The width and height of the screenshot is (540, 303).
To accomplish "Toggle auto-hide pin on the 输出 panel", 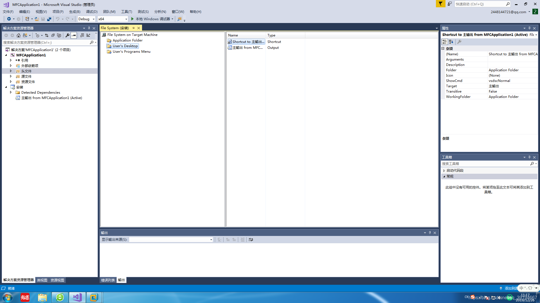I will point(430,233).
